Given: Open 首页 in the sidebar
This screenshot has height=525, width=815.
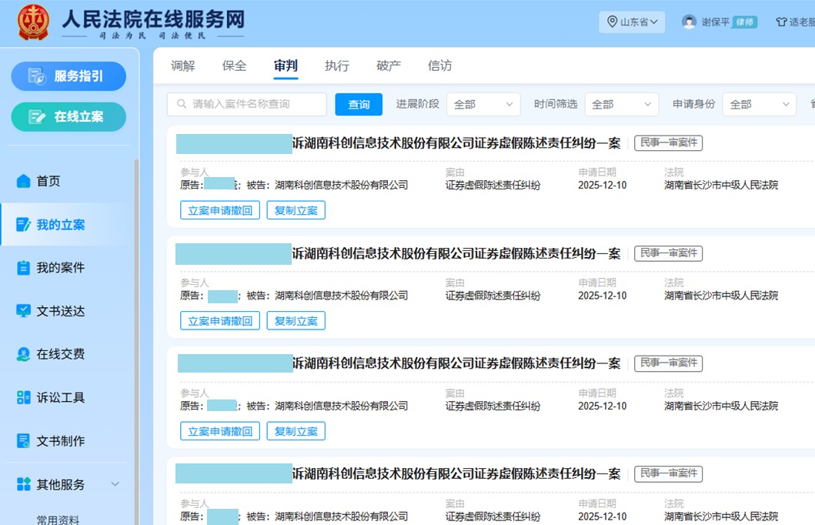Looking at the screenshot, I should [x=48, y=181].
